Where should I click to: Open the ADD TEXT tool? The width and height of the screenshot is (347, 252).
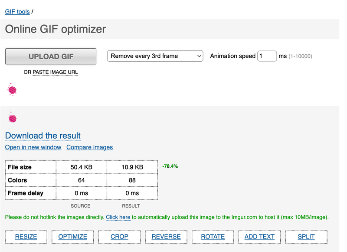[x=259, y=237]
